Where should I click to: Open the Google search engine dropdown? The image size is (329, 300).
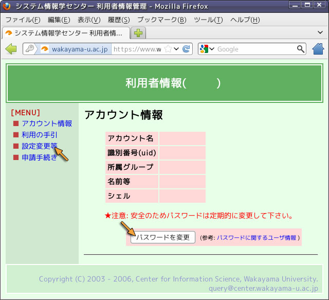tap(207, 49)
